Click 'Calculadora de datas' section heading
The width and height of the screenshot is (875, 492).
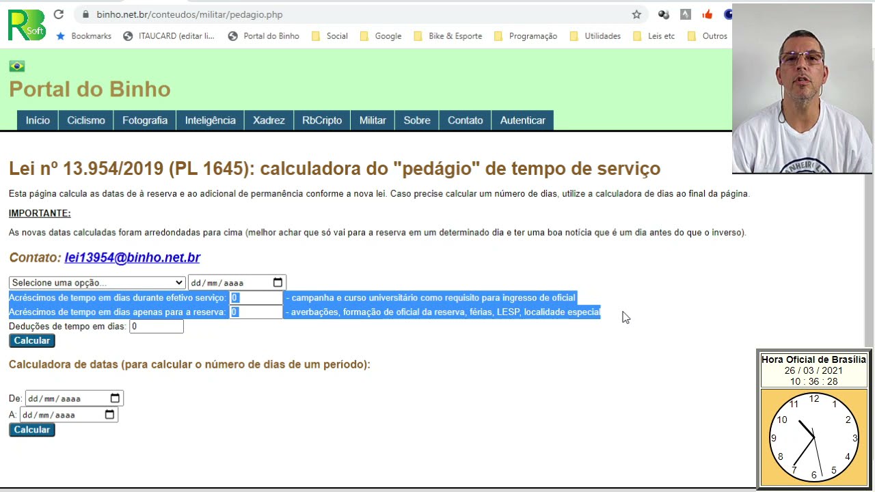189,365
